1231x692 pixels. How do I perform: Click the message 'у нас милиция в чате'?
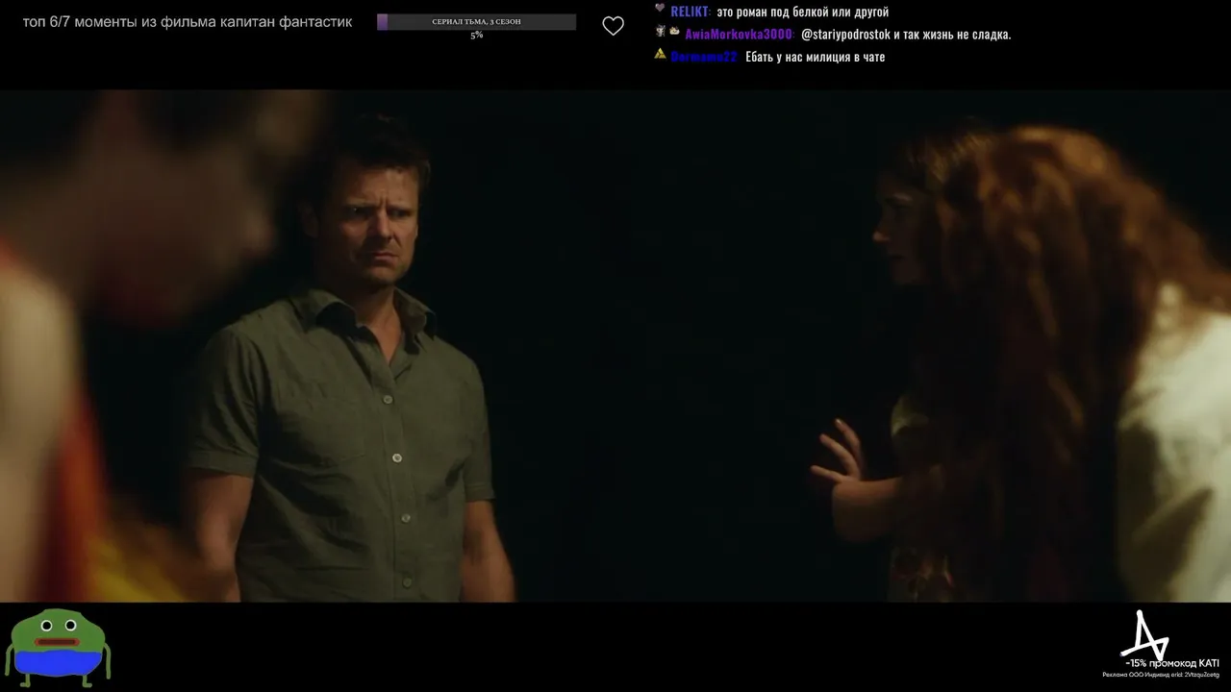tap(830, 57)
